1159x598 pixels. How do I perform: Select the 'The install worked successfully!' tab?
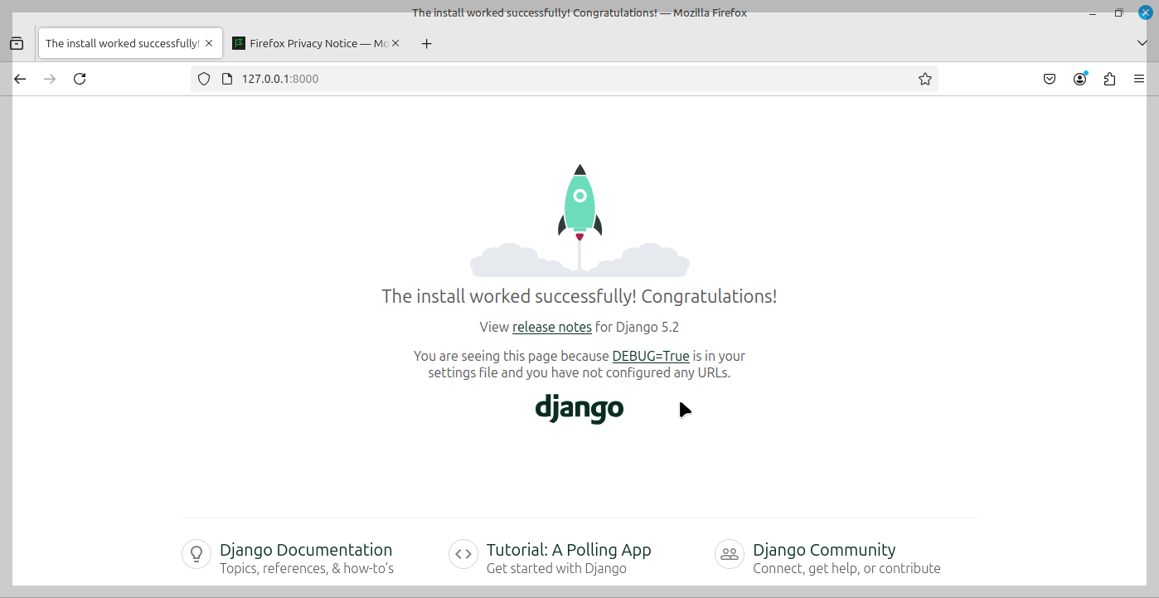131,43
